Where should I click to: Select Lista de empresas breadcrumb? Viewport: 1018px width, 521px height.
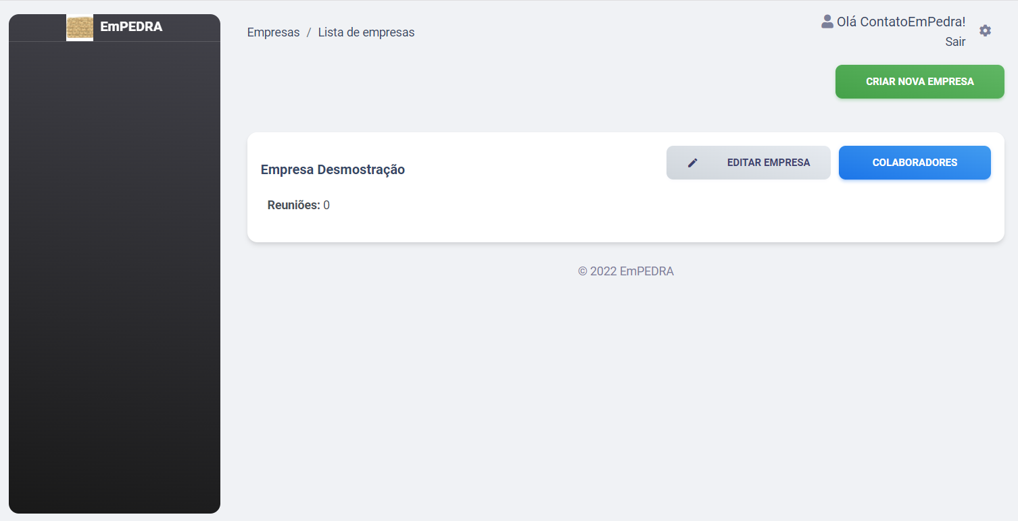tap(366, 32)
